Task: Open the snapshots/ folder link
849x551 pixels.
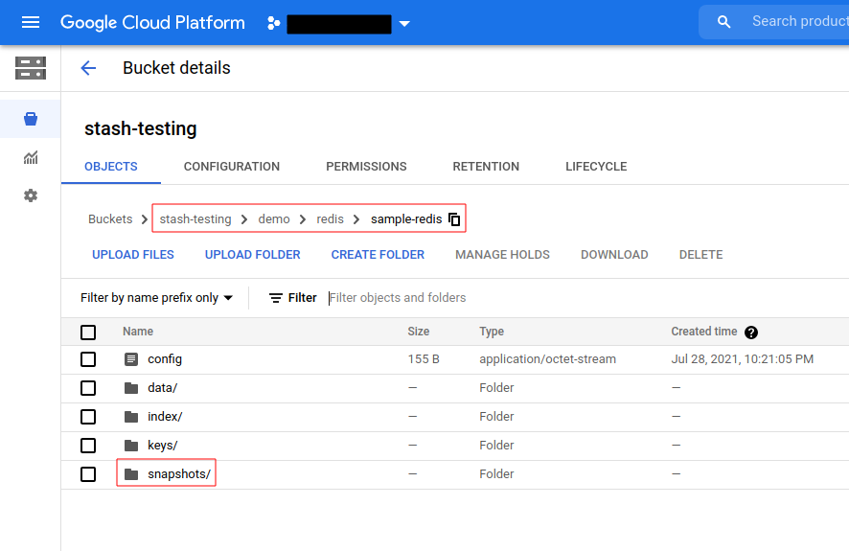Action: 178,474
